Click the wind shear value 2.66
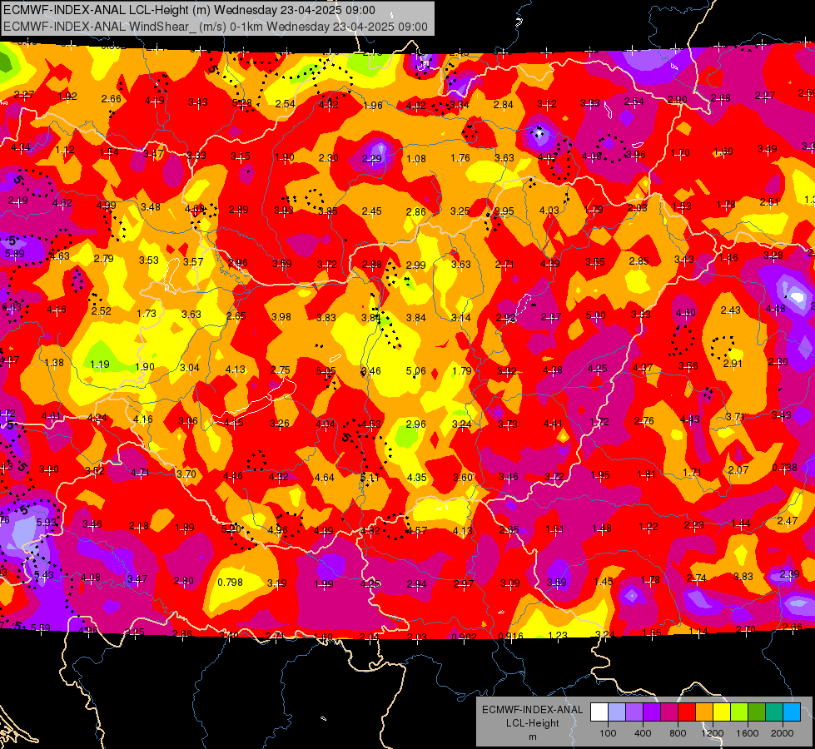 [112, 99]
